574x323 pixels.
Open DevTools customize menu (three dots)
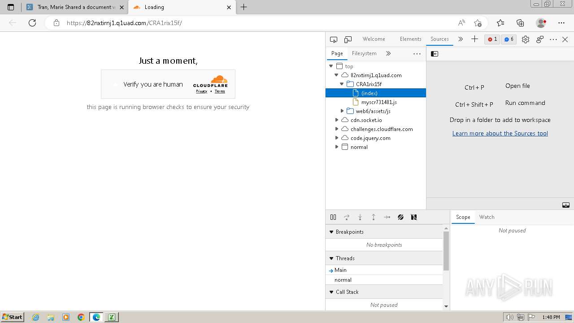click(x=553, y=39)
